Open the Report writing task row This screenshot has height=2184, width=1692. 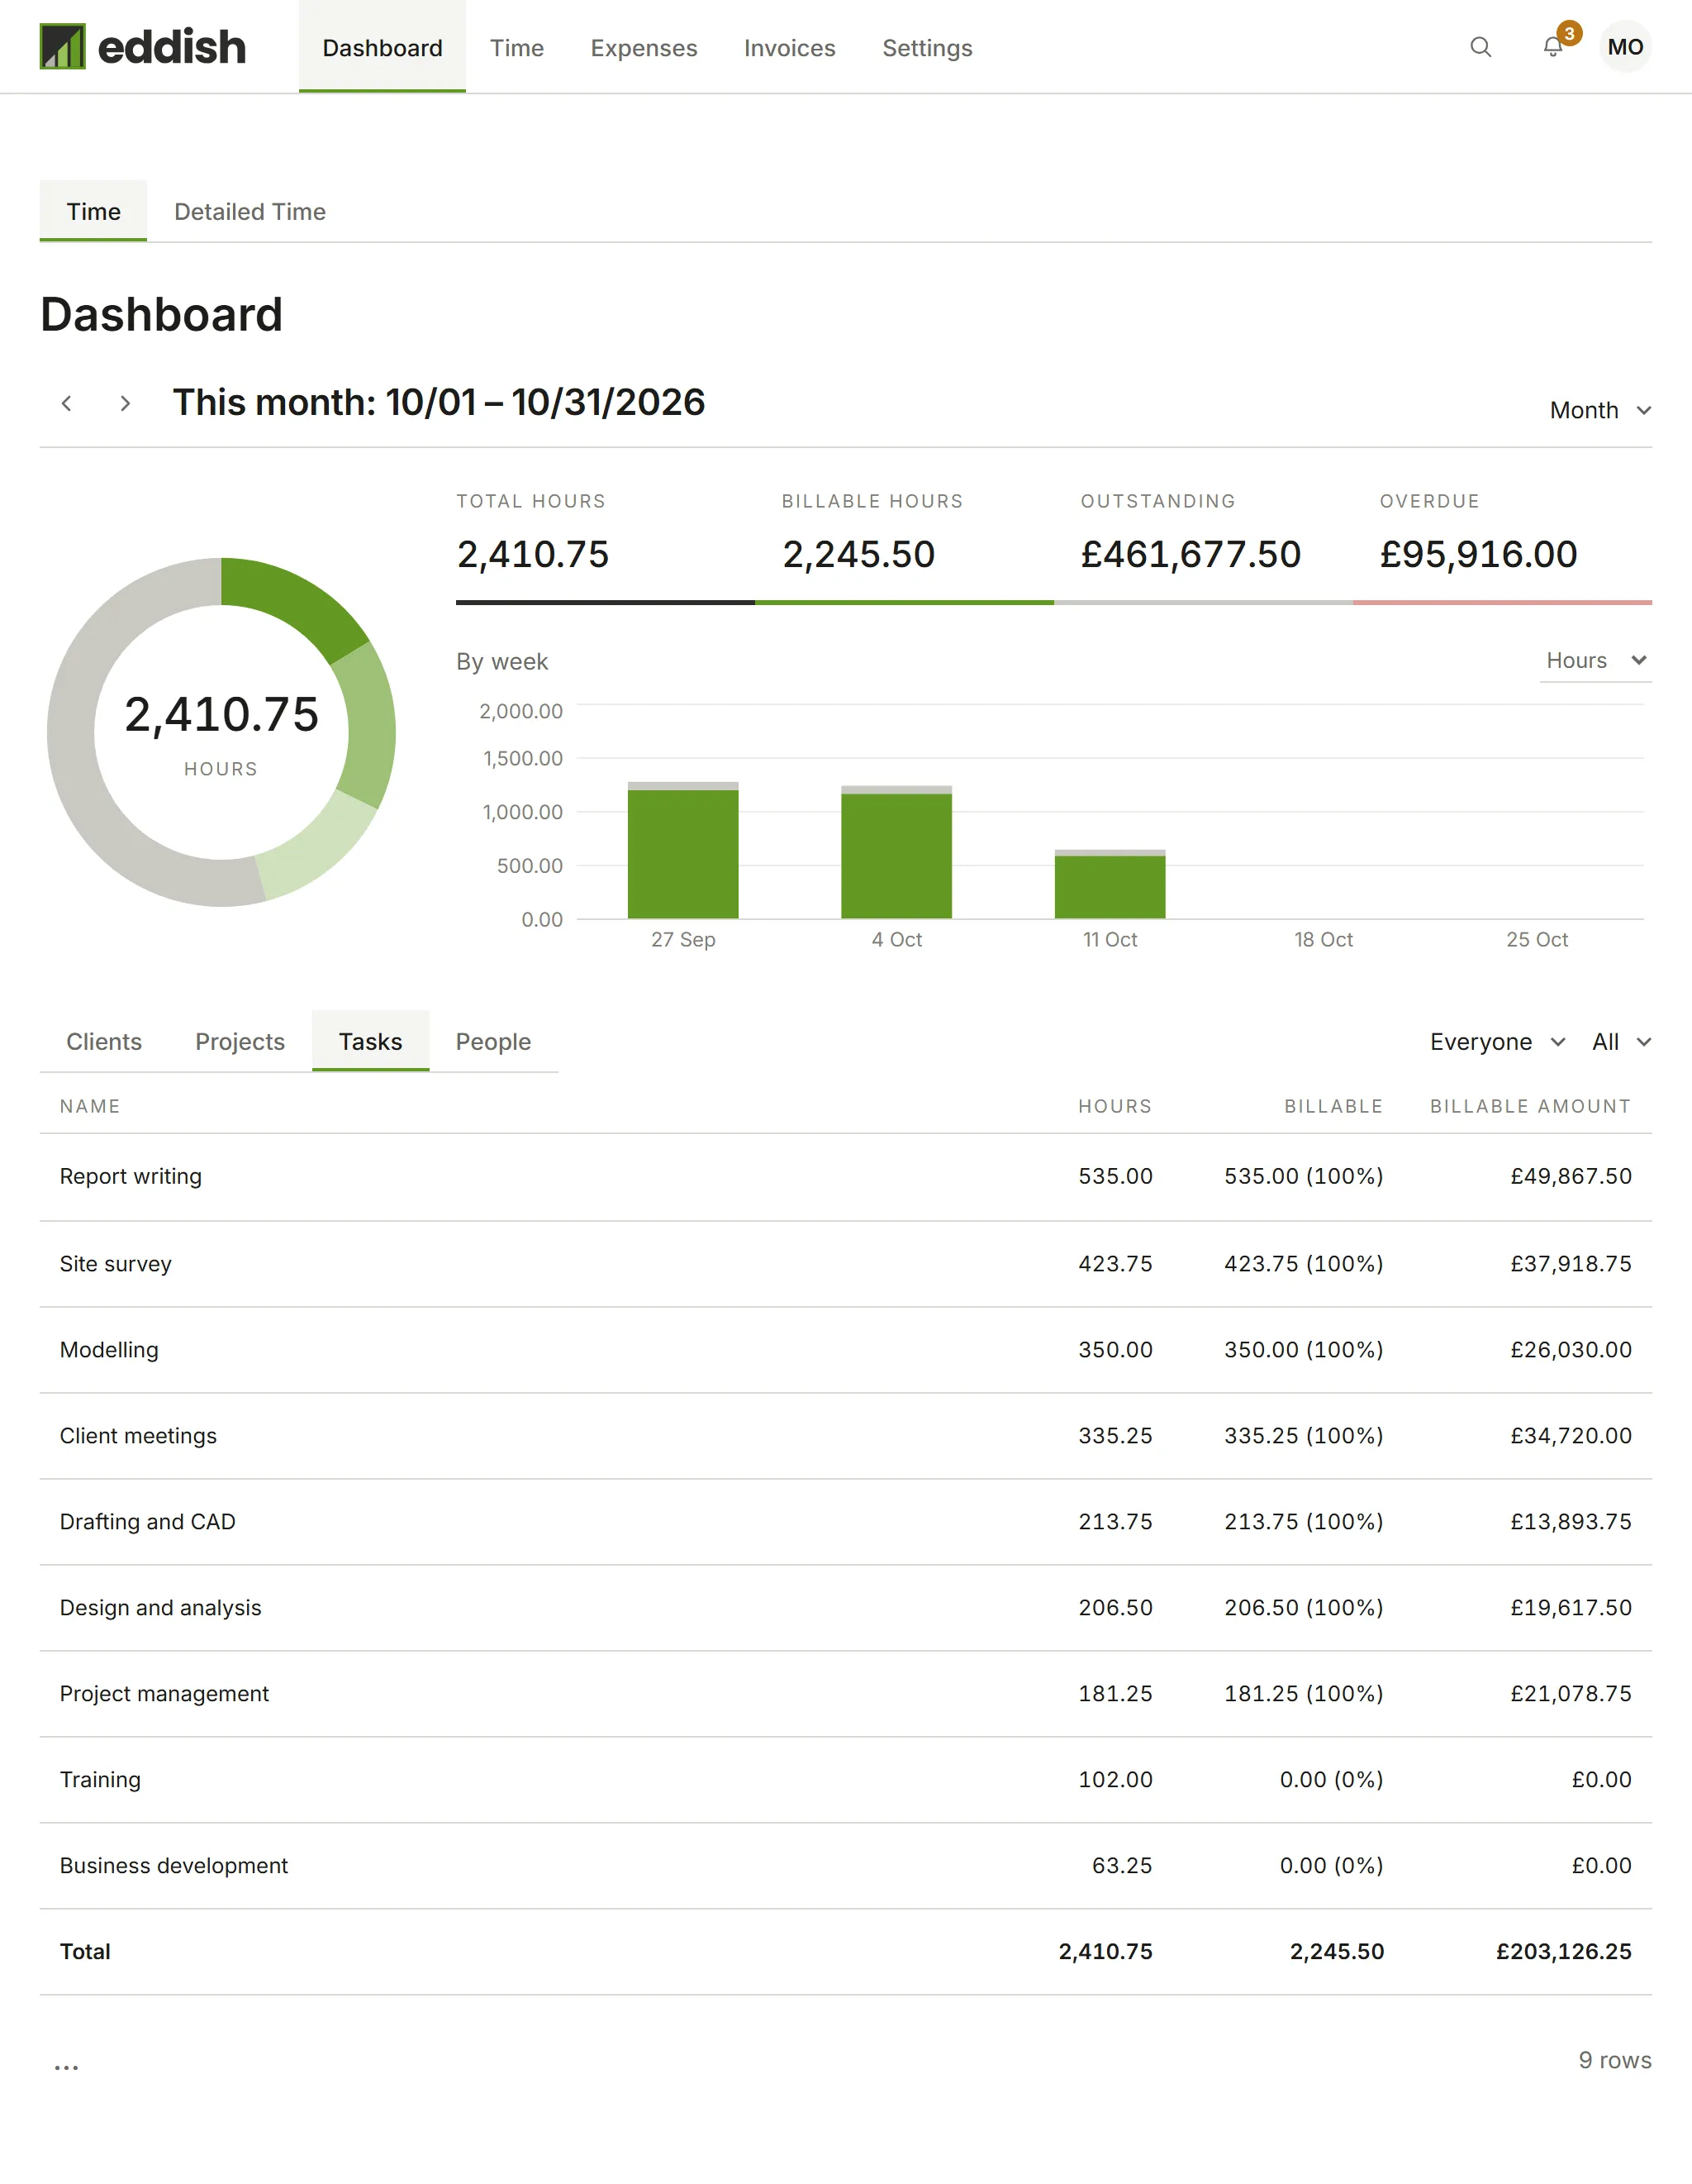(x=845, y=1177)
